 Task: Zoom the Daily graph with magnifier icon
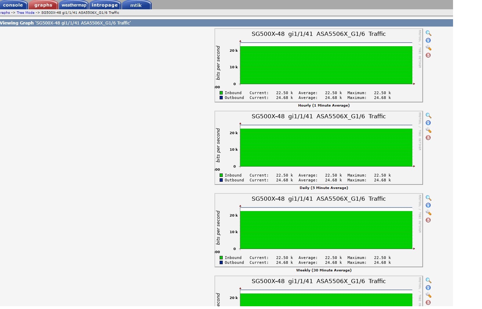tap(428, 116)
